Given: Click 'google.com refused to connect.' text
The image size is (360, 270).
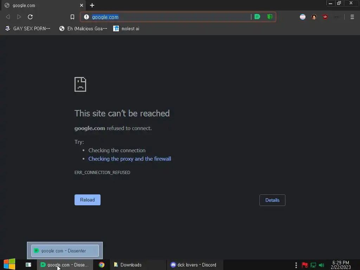Looking at the screenshot, I should point(113,128).
